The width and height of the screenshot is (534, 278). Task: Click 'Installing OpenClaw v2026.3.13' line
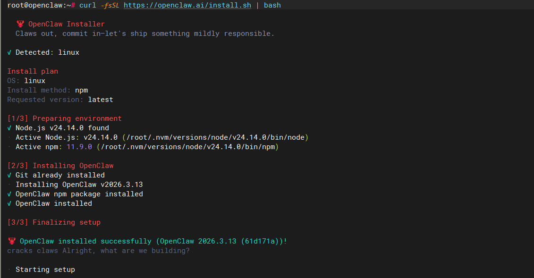(79, 185)
